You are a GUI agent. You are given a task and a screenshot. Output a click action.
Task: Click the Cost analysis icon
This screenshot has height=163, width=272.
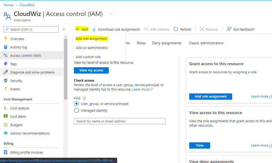[6, 108]
